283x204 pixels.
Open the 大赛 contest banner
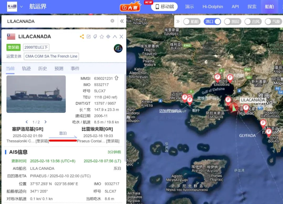point(130,7)
